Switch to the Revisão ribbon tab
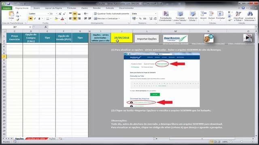Screen dimensions: 259x145 click(x=97, y=8)
